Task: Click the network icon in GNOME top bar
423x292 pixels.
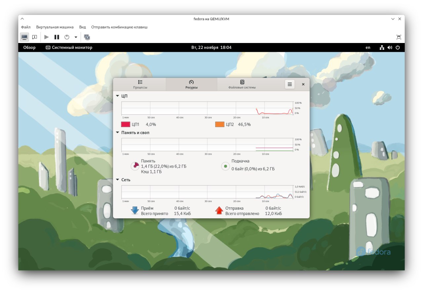Action: [382, 48]
